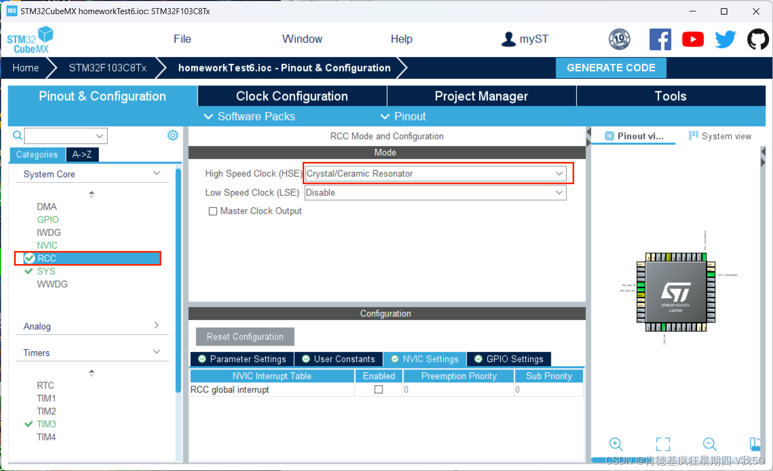Select the Categories tab
773x471 pixels.
[x=37, y=155]
